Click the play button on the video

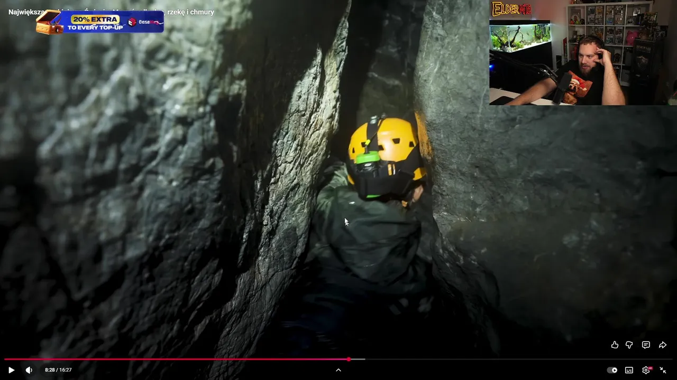(x=11, y=370)
